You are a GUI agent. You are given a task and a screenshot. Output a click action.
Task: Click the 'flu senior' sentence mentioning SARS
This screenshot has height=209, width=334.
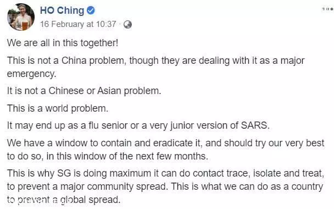138,125
